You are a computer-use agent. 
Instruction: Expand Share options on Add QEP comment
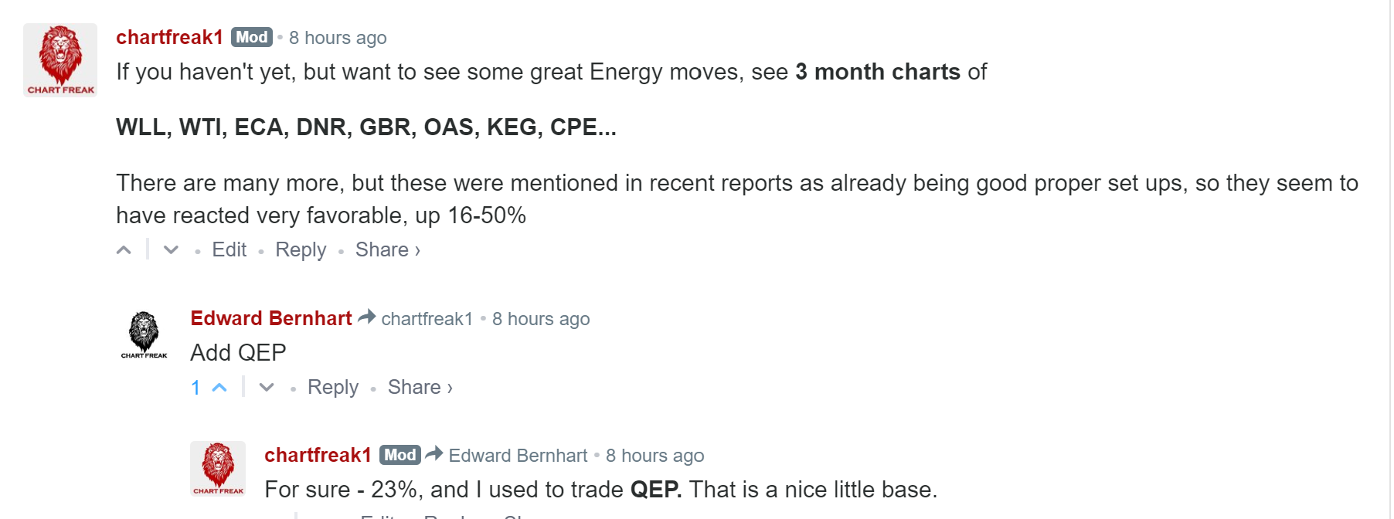pyautogui.click(x=420, y=388)
